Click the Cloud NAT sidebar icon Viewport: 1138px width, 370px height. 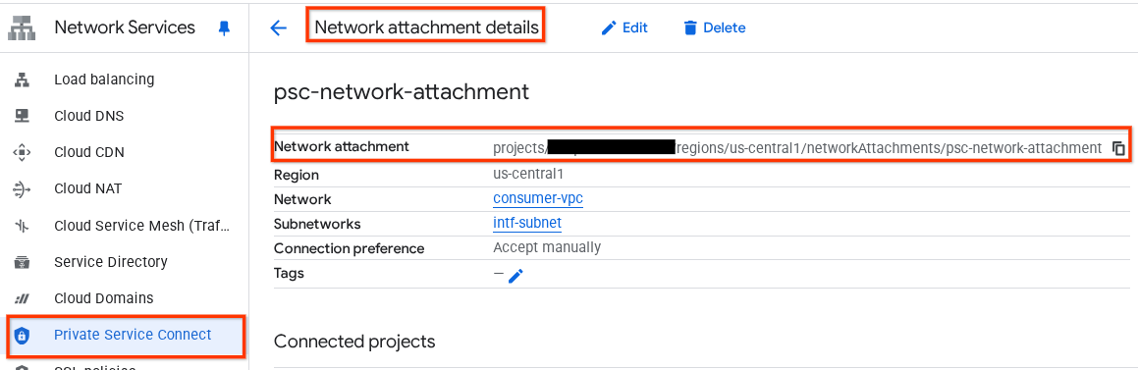(x=22, y=188)
